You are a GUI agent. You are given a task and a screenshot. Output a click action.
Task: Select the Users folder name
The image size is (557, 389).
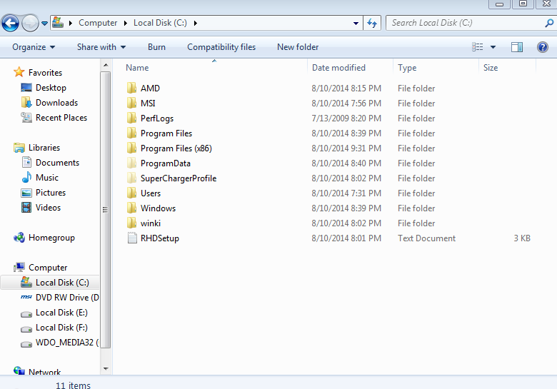(x=151, y=193)
